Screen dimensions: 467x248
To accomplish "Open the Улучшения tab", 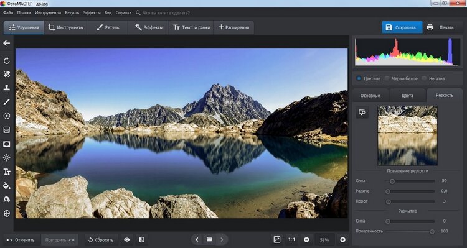I will (x=24, y=27).
